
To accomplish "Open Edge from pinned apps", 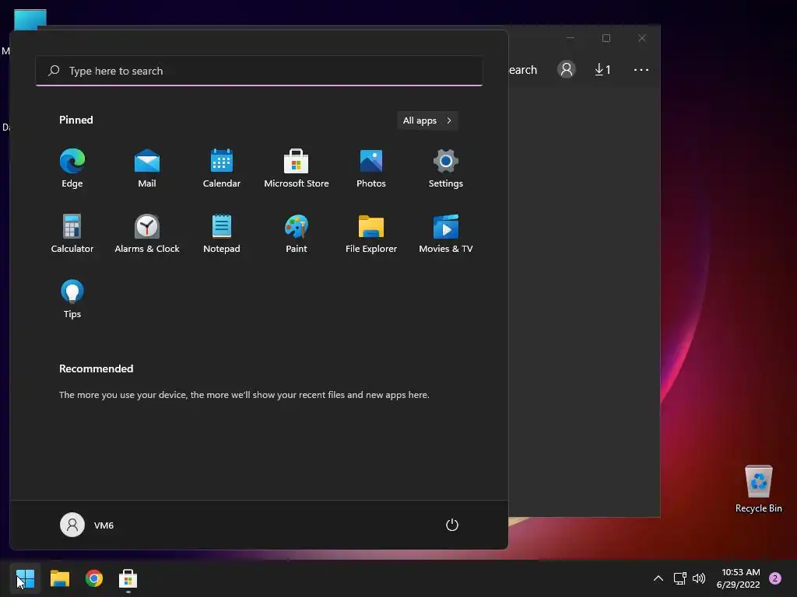I will [72, 168].
